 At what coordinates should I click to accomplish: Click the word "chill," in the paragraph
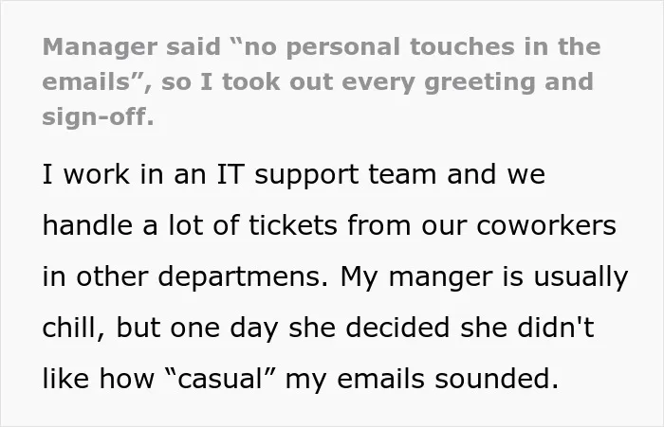point(74,329)
